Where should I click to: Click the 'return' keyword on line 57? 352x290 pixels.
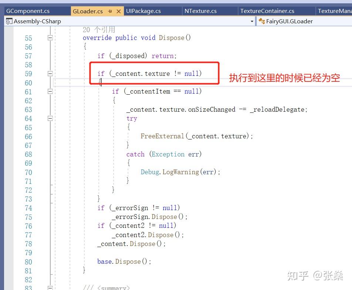pos(163,56)
